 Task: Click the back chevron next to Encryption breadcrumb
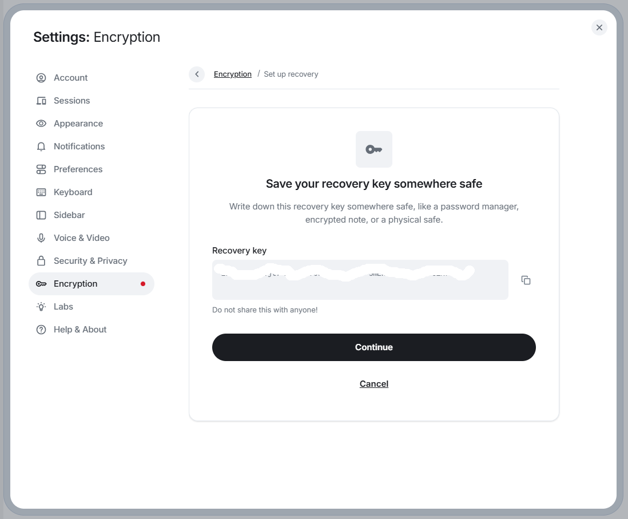pos(197,74)
